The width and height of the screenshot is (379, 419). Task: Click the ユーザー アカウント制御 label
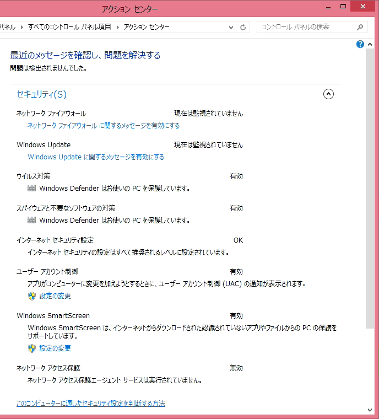tap(47, 271)
